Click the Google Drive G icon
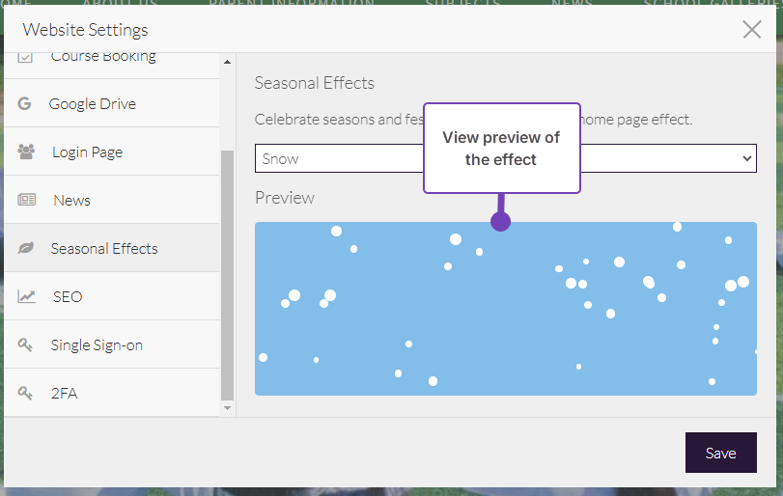This screenshot has width=783, height=496. click(x=25, y=103)
